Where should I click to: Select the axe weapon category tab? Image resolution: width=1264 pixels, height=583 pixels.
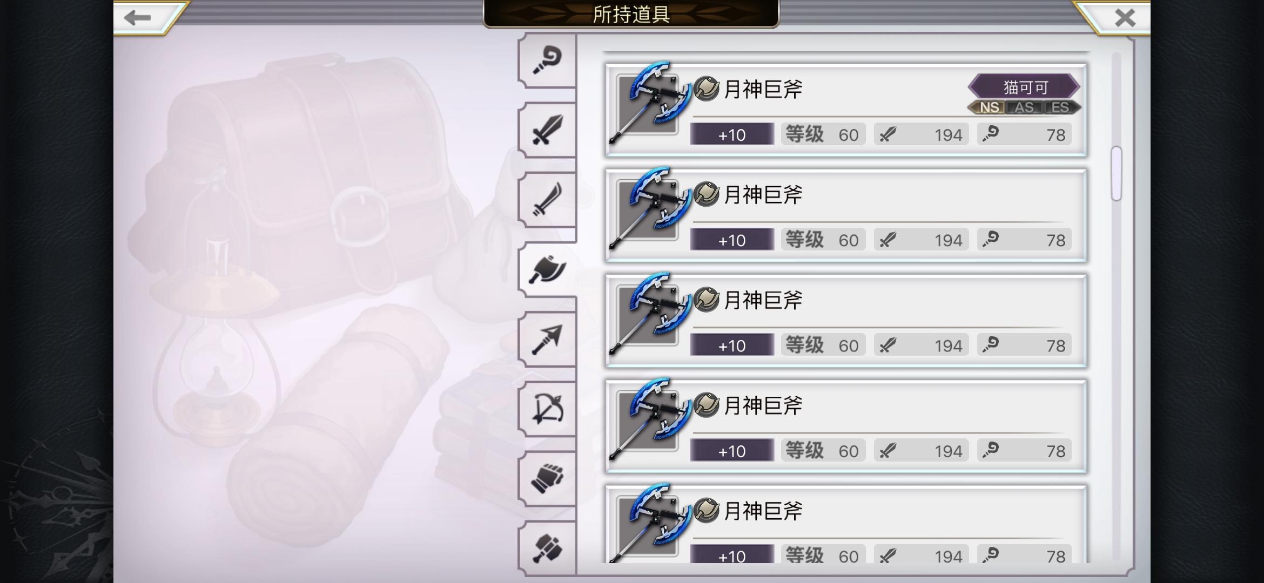tap(547, 269)
